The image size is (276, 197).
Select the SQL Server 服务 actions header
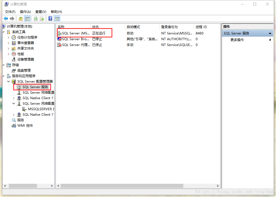pos(248,33)
